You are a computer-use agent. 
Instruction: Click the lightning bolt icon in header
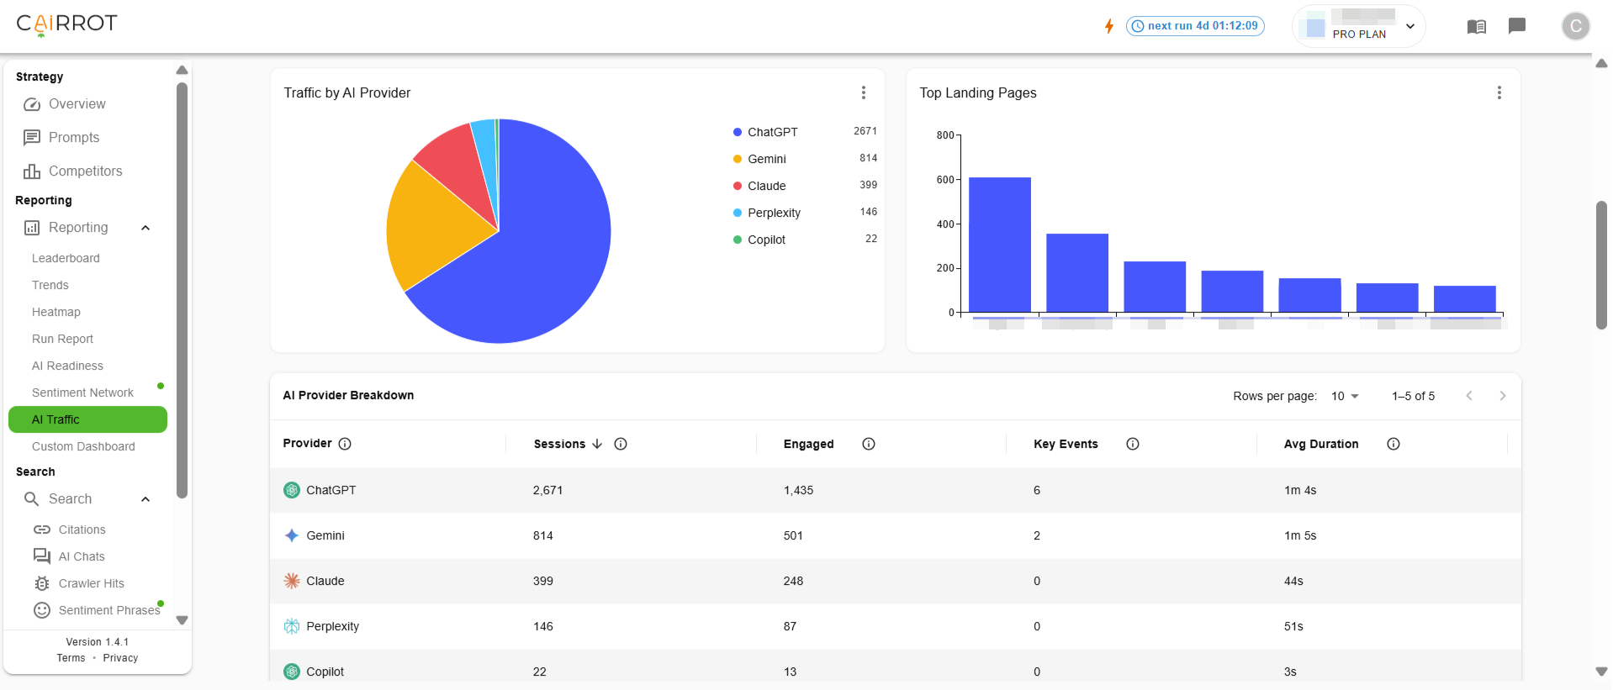(1109, 26)
